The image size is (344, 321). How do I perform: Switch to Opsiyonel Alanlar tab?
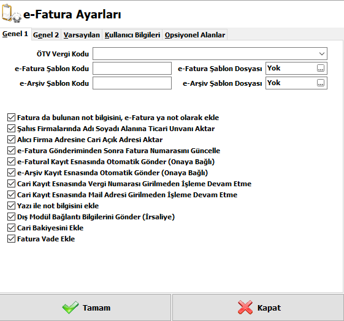pyautogui.click(x=195, y=35)
